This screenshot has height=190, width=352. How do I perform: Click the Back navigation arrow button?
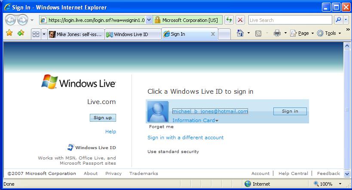click(10, 20)
